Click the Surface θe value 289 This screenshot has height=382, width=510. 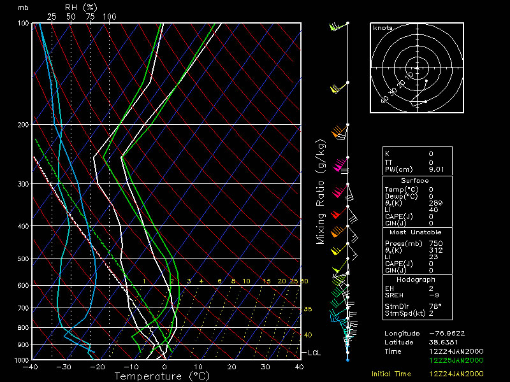[x=436, y=203]
